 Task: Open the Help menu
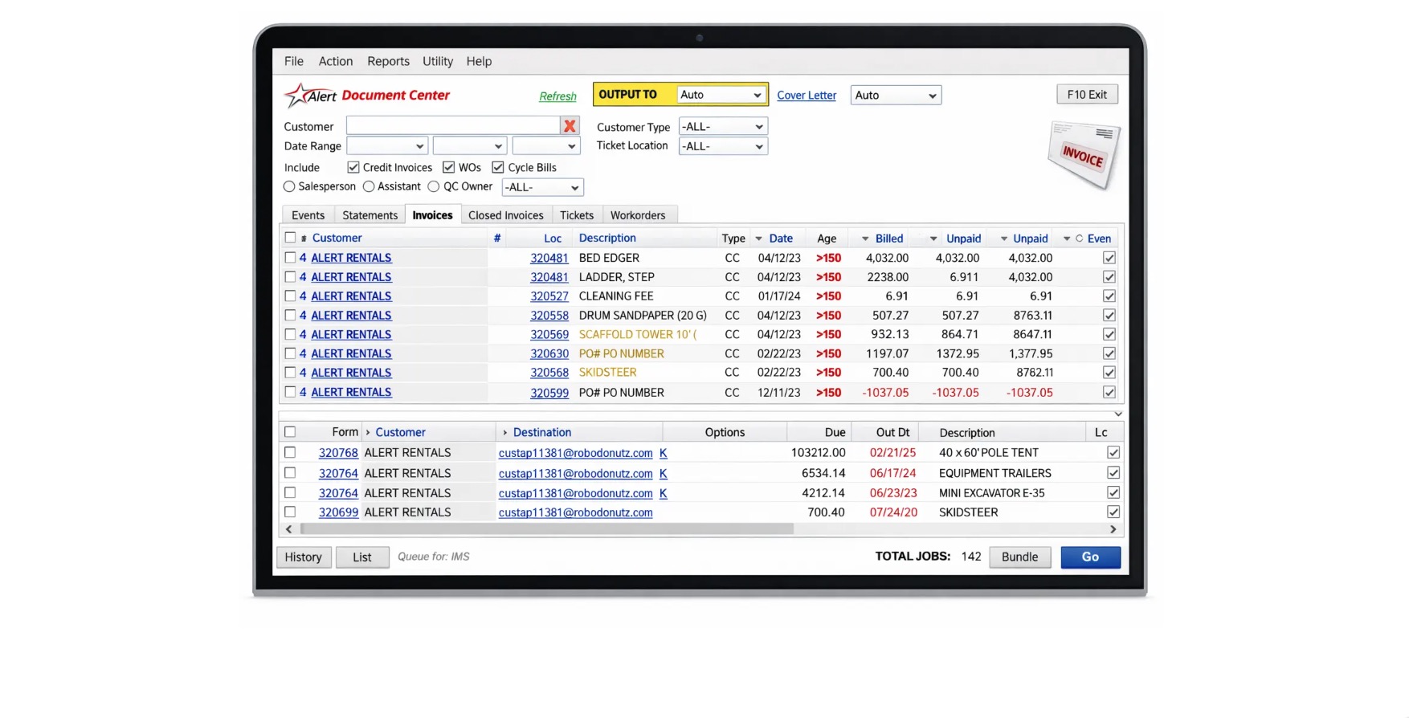coord(479,61)
